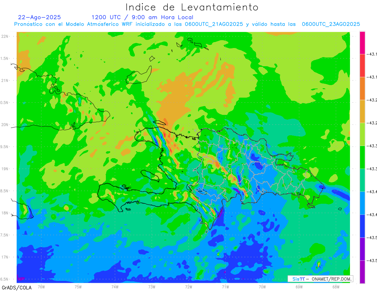
Task: Click the '19N' latitude label
Action: 4,169
